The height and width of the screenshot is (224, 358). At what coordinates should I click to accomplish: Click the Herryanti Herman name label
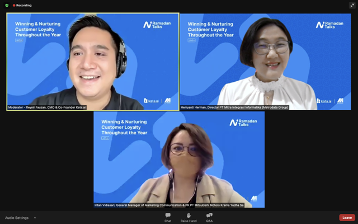tap(234, 107)
